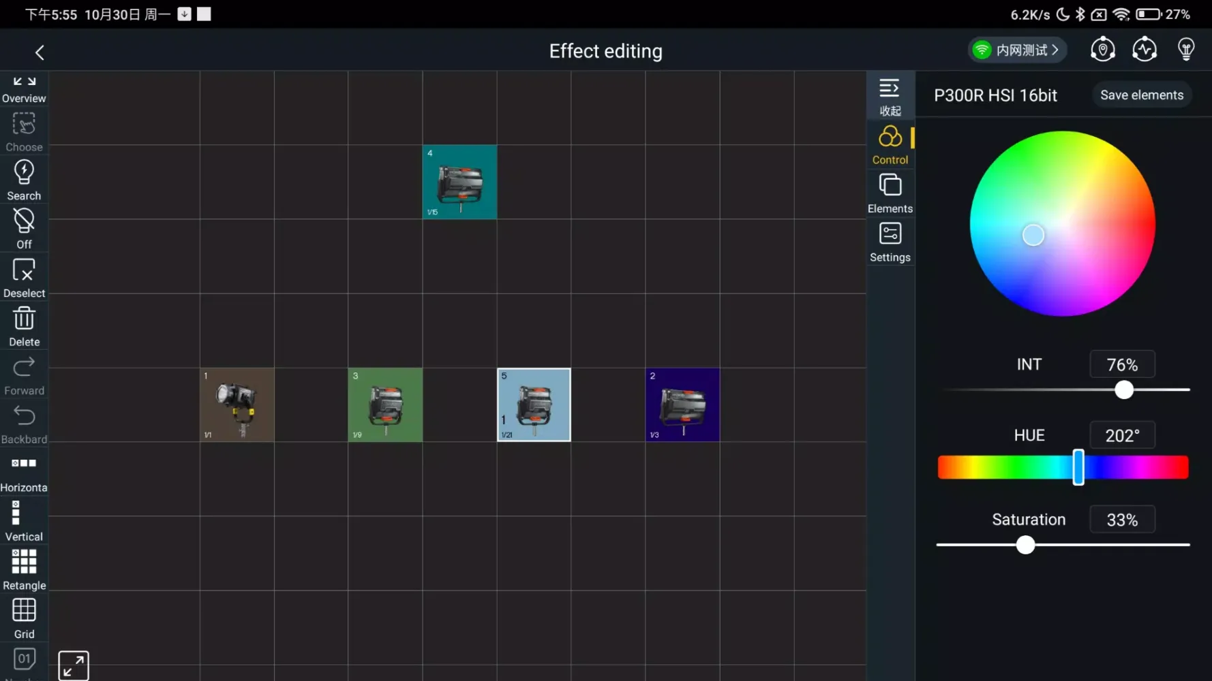Go back with the left arrow
Screen dimensions: 1212x681
40,52
